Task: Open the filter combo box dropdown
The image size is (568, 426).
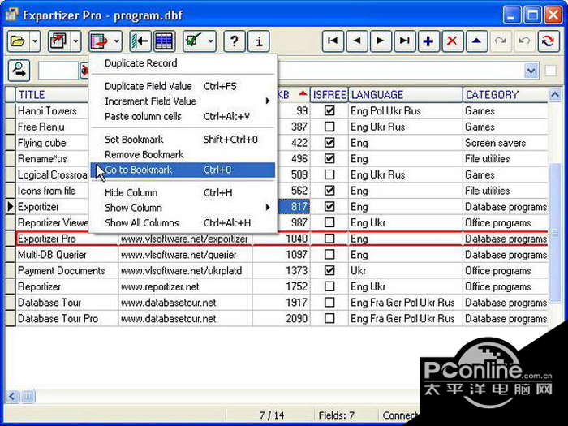Action: point(531,71)
